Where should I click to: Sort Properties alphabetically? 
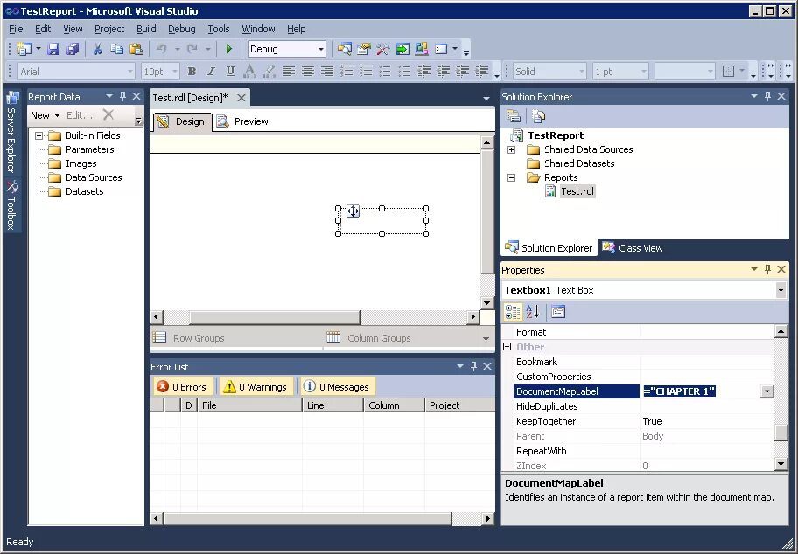coord(532,312)
